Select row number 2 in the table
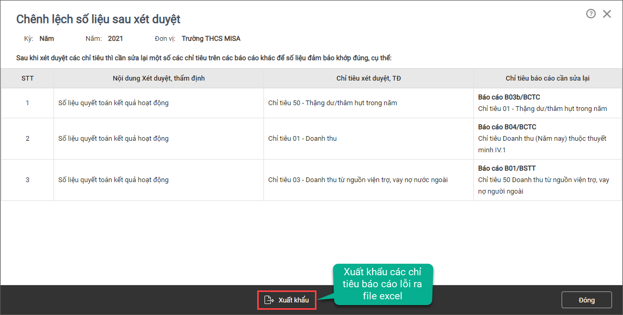The height and width of the screenshot is (315, 623). pos(27,138)
